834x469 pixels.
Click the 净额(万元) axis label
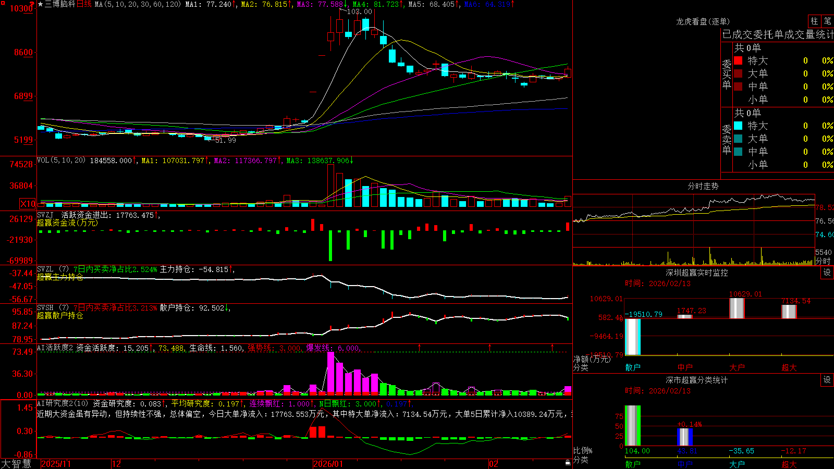coord(591,359)
